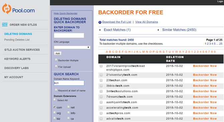This screenshot has width=224, height=122.
Task: Open Discovery Labs section
Action: point(16,68)
